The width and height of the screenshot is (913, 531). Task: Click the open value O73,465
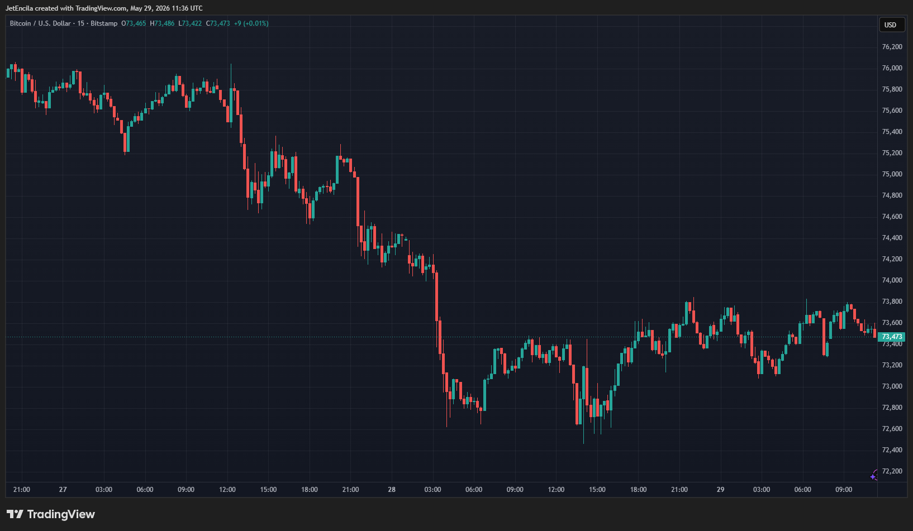134,23
